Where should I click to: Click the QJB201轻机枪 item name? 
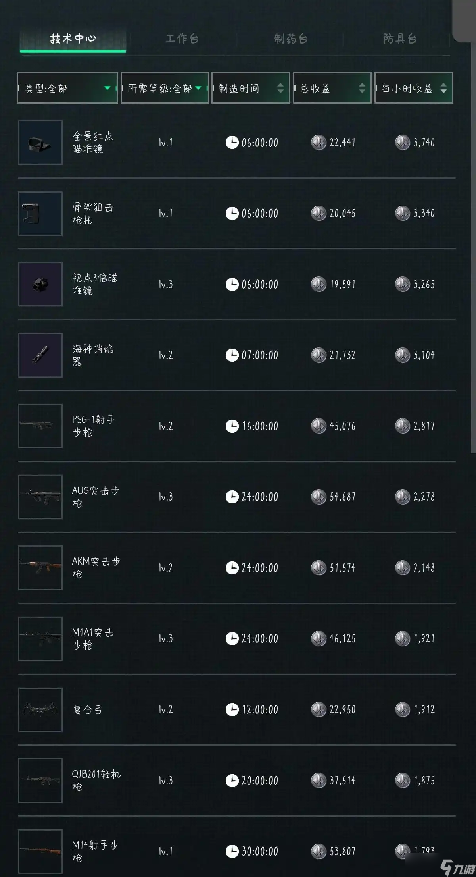[x=96, y=781]
